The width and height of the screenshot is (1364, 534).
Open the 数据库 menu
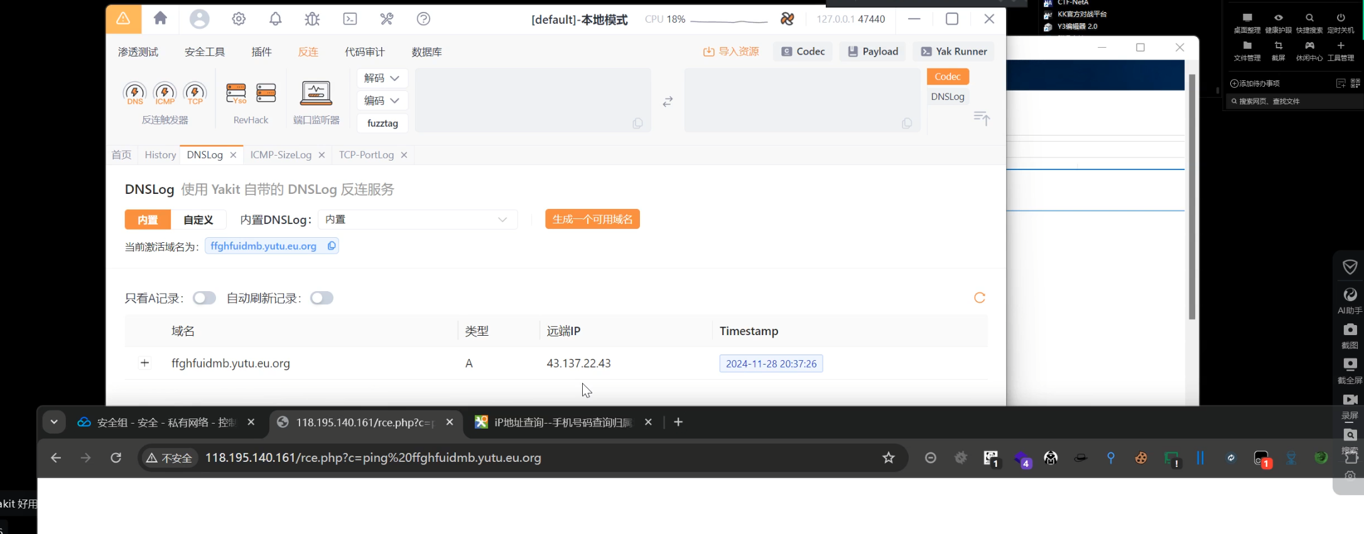(x=427, y=51)
